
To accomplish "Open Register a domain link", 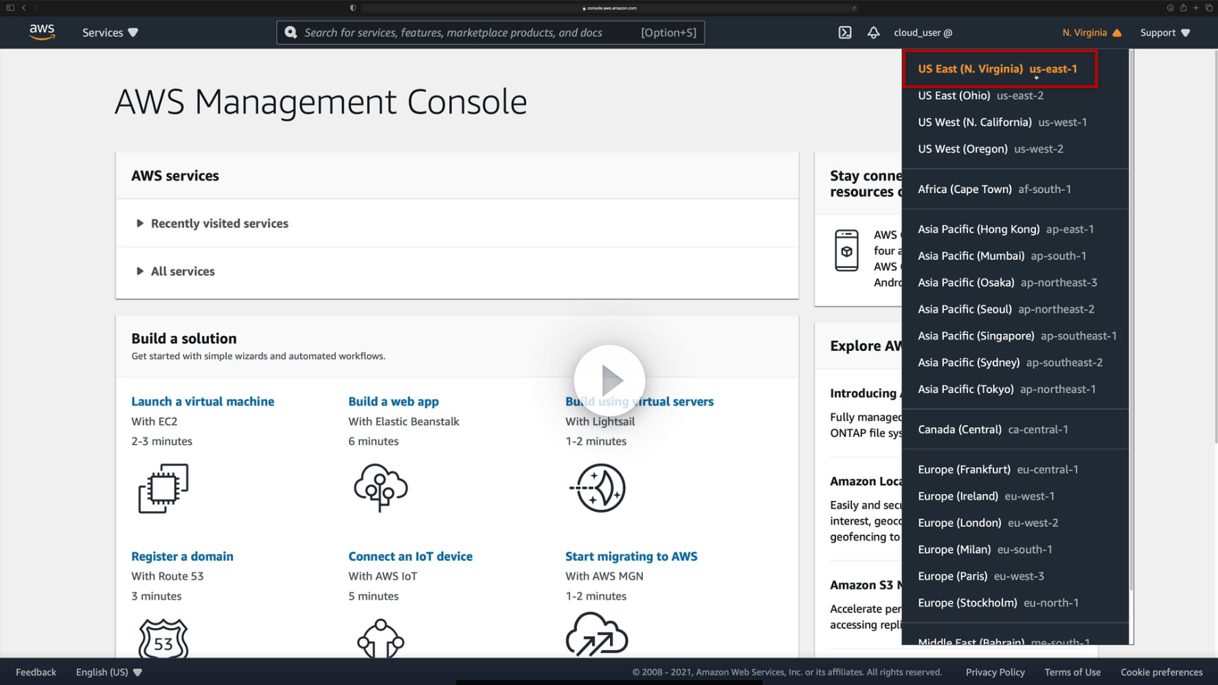I will pyautogui.click(x=182, y=557).
